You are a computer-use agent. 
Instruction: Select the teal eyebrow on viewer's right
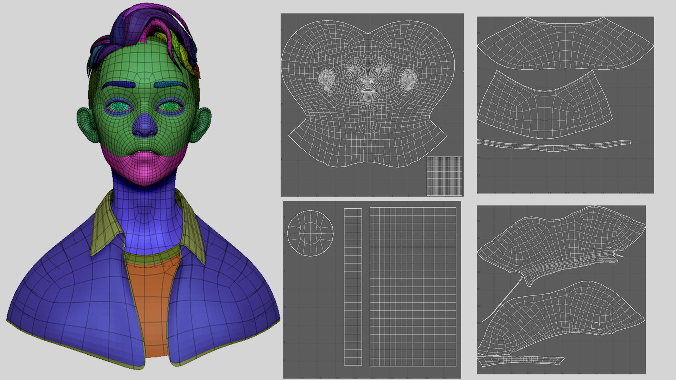click(170, 85)
